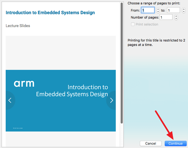The height and width of the screenshot is (148, 188).
Task: Click the 'to' page number field
Action: coord(173,10)
